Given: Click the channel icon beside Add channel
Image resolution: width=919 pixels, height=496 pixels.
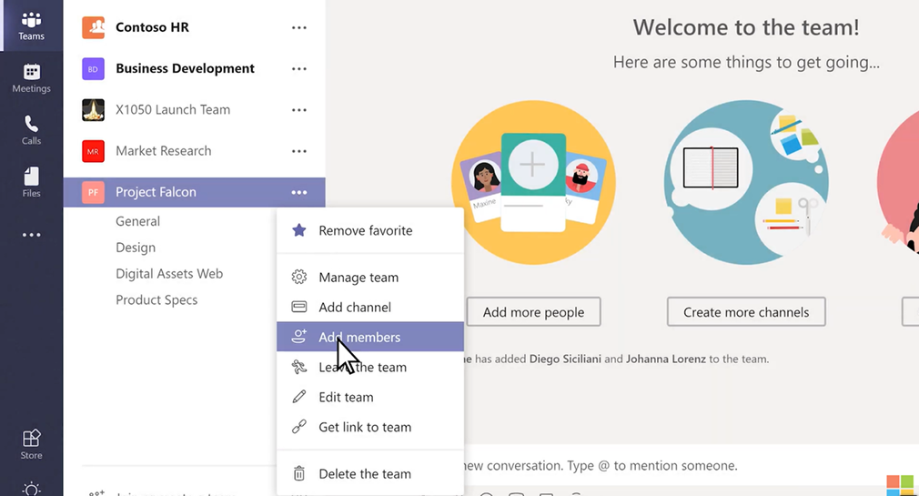Looking at the screenshot, I should pyautogui.click(x=299, y=307).
